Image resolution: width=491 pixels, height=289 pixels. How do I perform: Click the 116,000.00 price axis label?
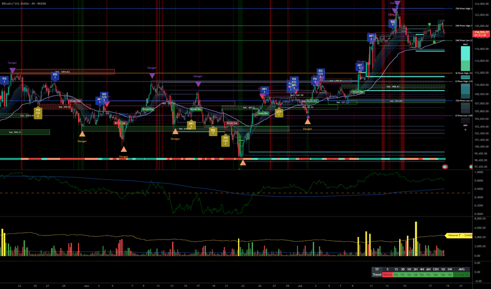[482, 49]
